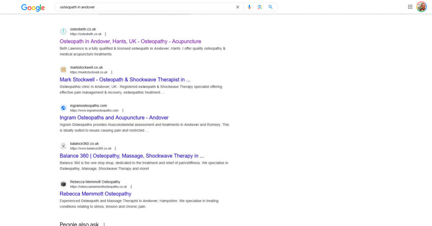Open Ingram Osteopaths and Acupuncture link
The image size is (432, 226).
pos(114,117)
